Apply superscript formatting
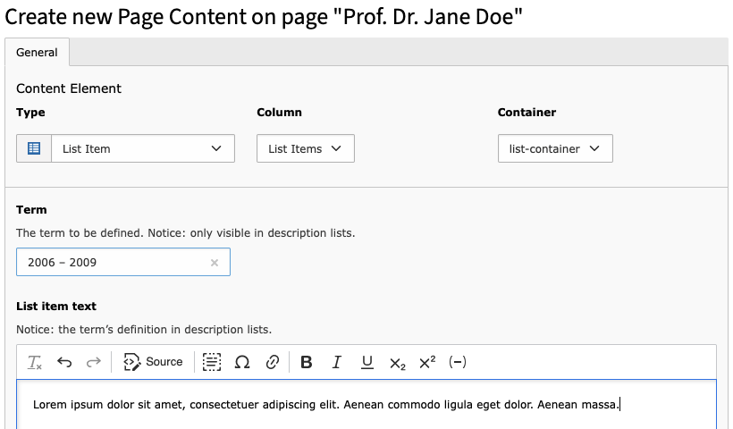Screen dimensions: 733x429 coord(427,362)
